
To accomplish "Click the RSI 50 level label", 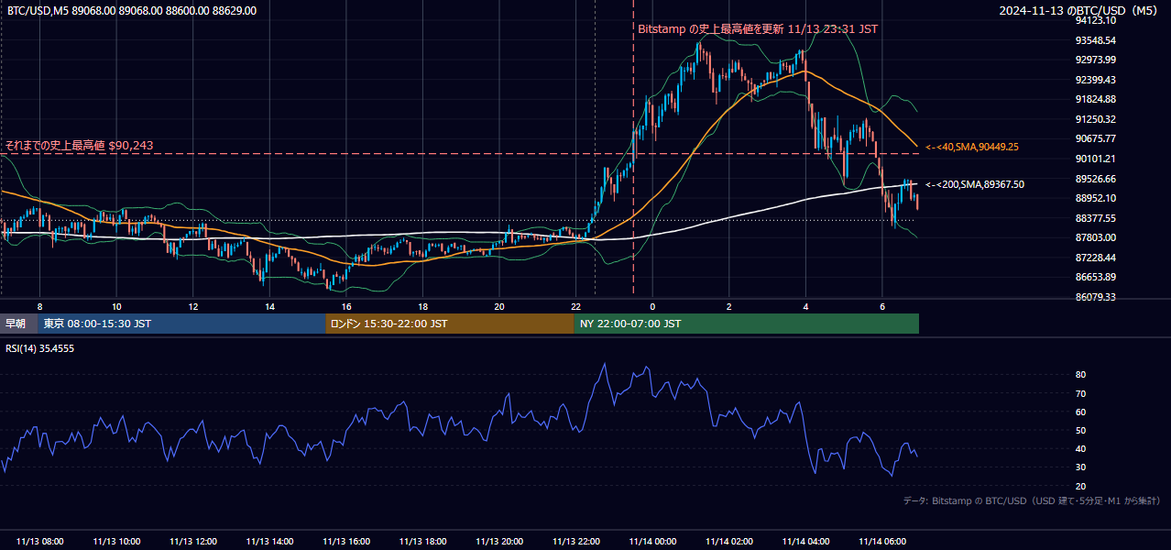I will click(1081, 430).
